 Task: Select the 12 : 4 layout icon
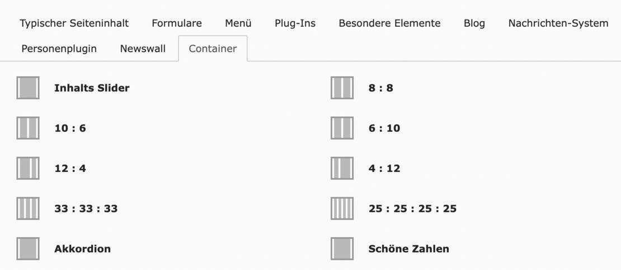pyautogui.click(x=28, y=168)
